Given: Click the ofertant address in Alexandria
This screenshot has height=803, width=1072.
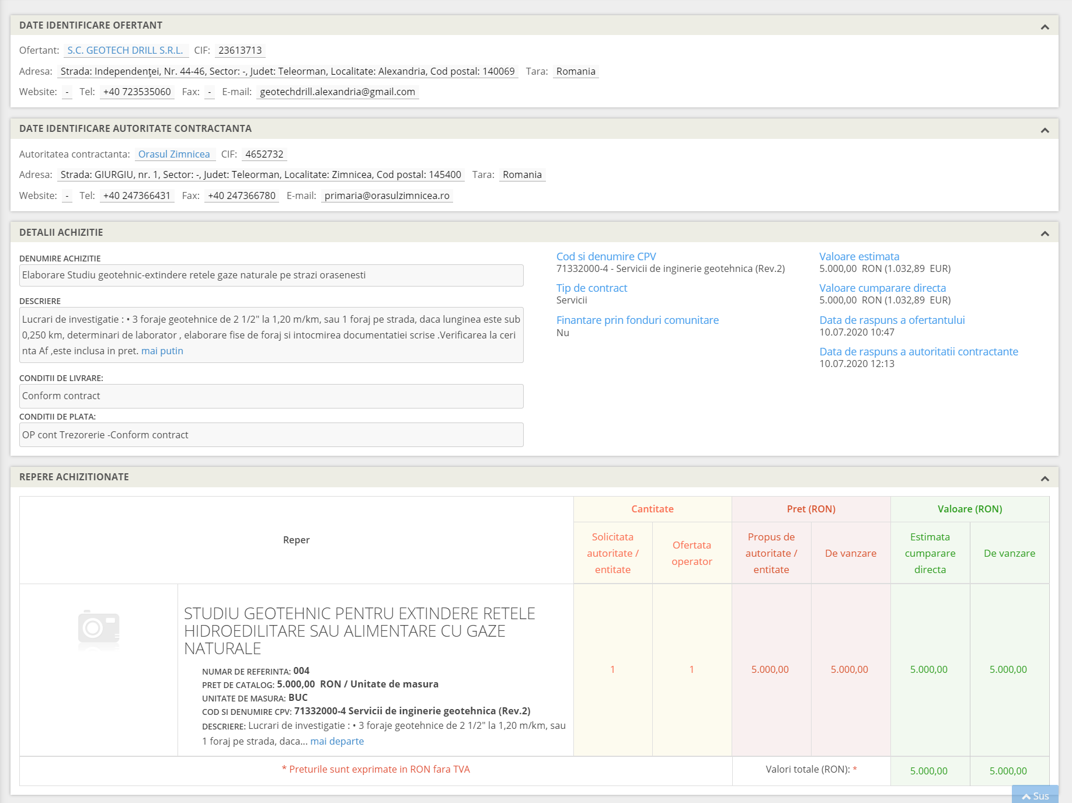Looking at the screenshot, I should click(x=288, y=71).
